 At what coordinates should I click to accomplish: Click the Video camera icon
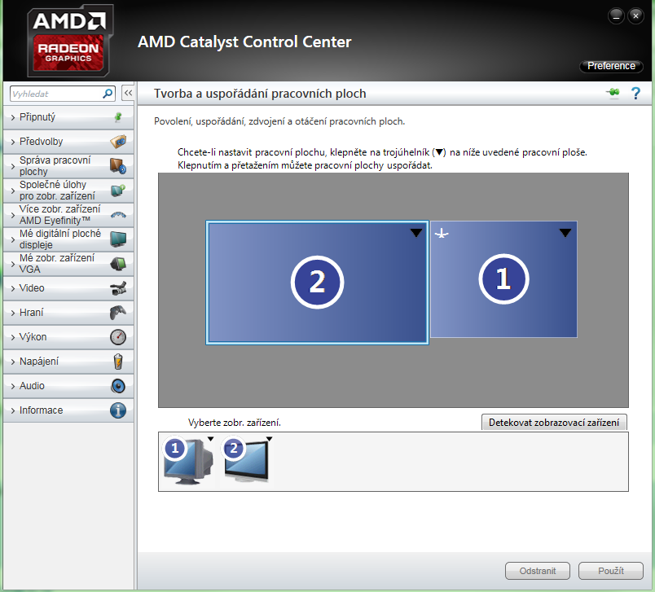pos(118,288)
